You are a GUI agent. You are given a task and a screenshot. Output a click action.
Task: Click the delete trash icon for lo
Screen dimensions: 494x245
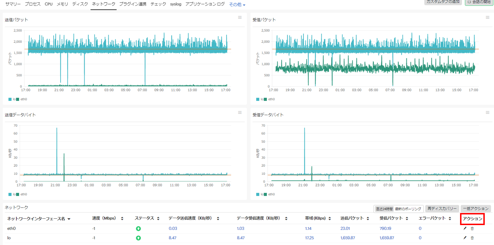472,238
